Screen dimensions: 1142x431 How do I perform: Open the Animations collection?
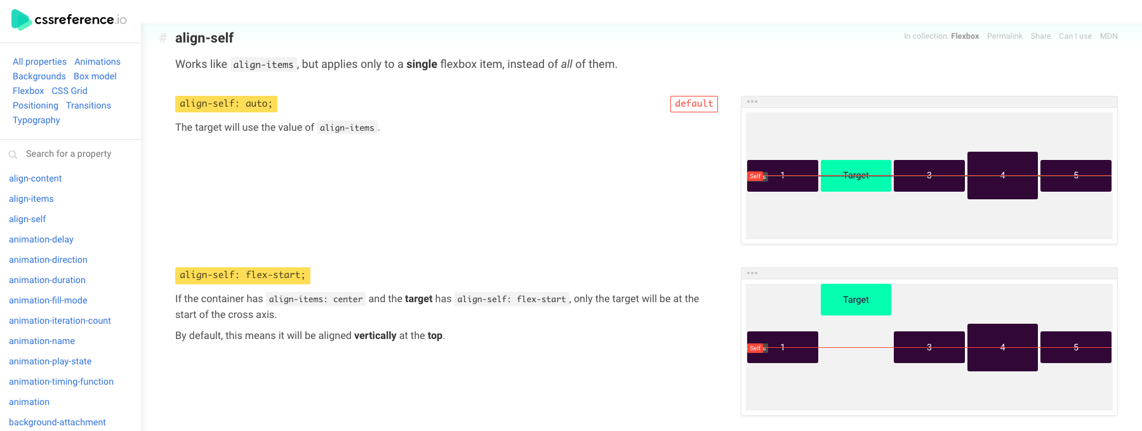coord(97,62)
